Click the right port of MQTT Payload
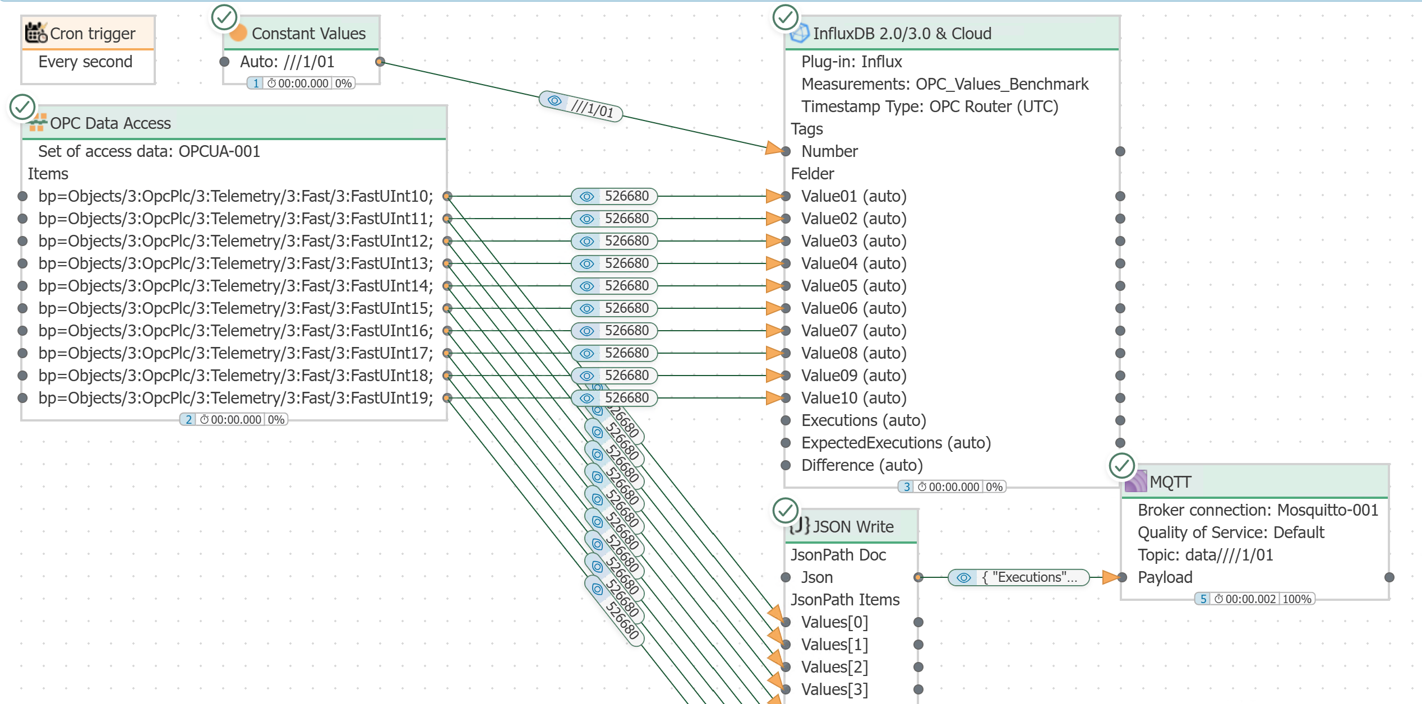Viewport: 1422px width, 704px height. click(1389, 577)
